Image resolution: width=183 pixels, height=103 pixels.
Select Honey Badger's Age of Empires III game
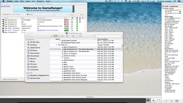point(44,20)
